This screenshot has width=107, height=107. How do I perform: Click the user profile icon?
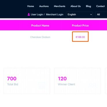(29, 14)
